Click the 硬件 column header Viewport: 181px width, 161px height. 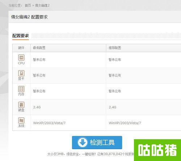pyautogui.click(x=21, y=48)
